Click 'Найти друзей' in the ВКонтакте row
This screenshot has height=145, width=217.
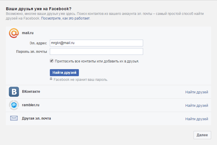point(196,92)
